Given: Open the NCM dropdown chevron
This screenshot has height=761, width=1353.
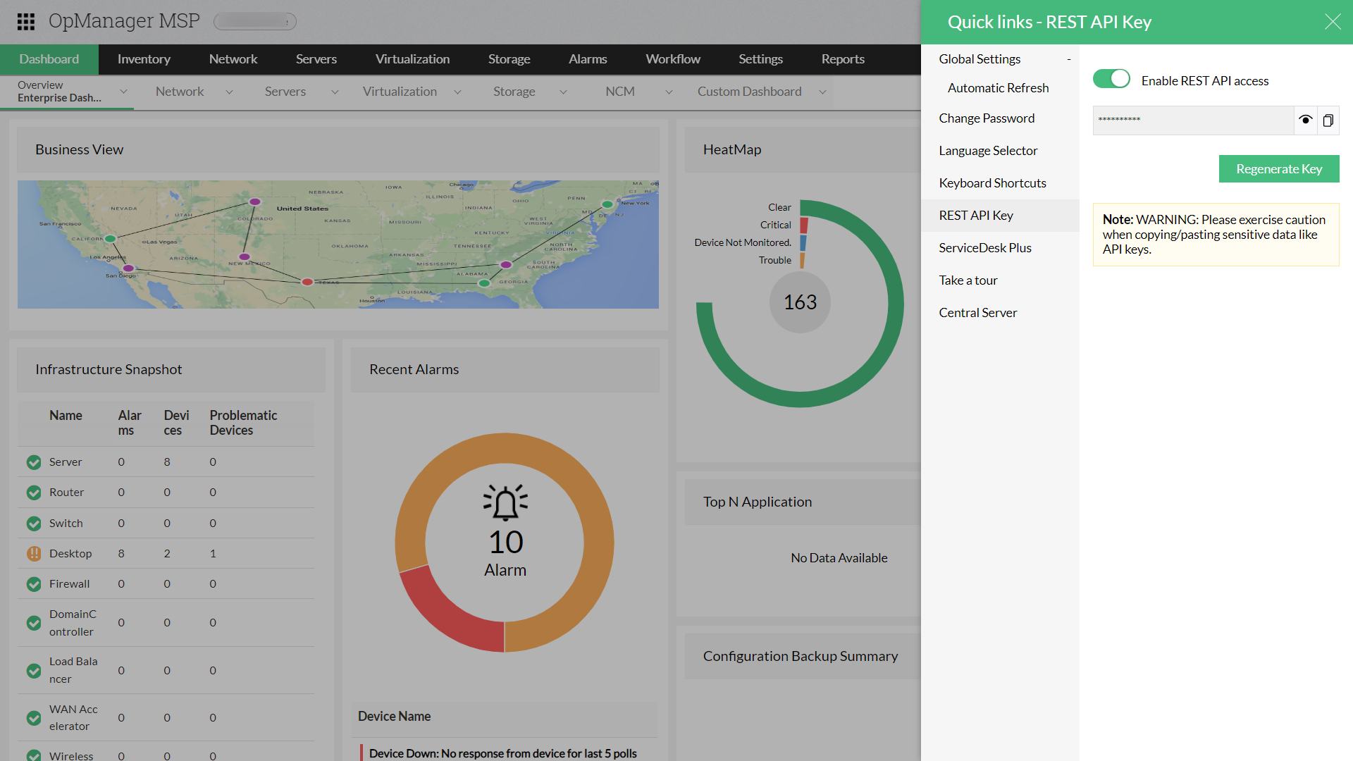Looking at the screenshot, I should [669, 92].
